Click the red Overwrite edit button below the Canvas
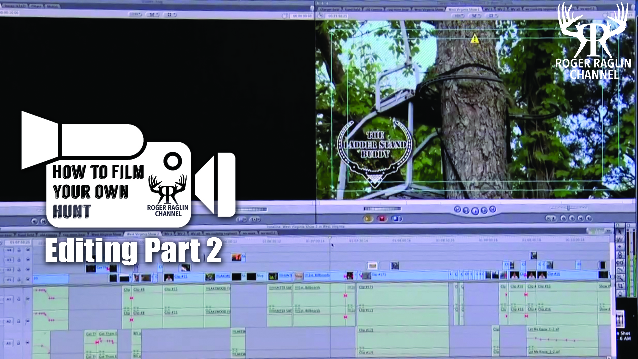Screen dimensions: 638x359 382,218
